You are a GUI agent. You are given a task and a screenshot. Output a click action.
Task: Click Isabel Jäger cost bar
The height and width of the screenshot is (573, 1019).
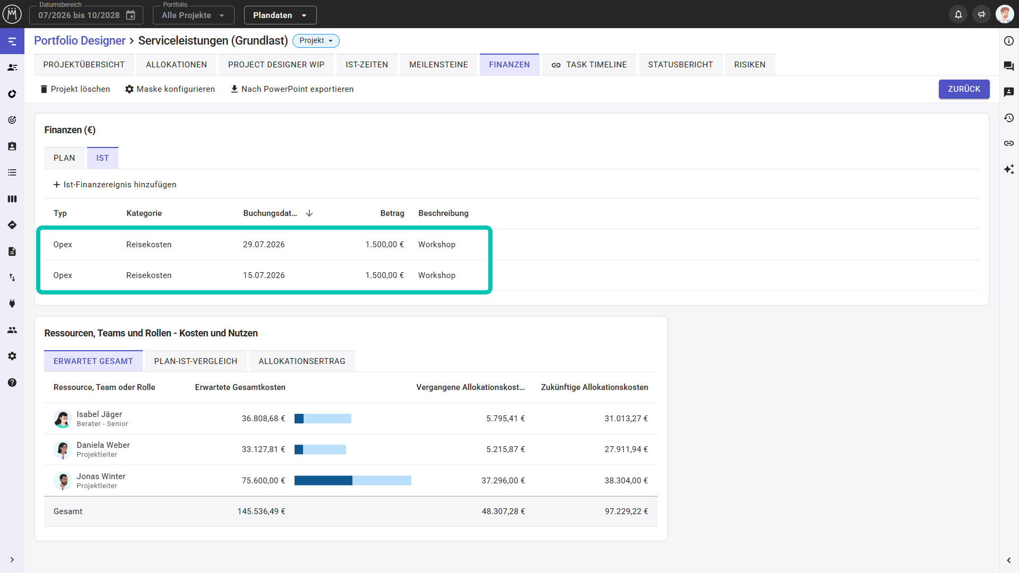click(x=323, y=419)
